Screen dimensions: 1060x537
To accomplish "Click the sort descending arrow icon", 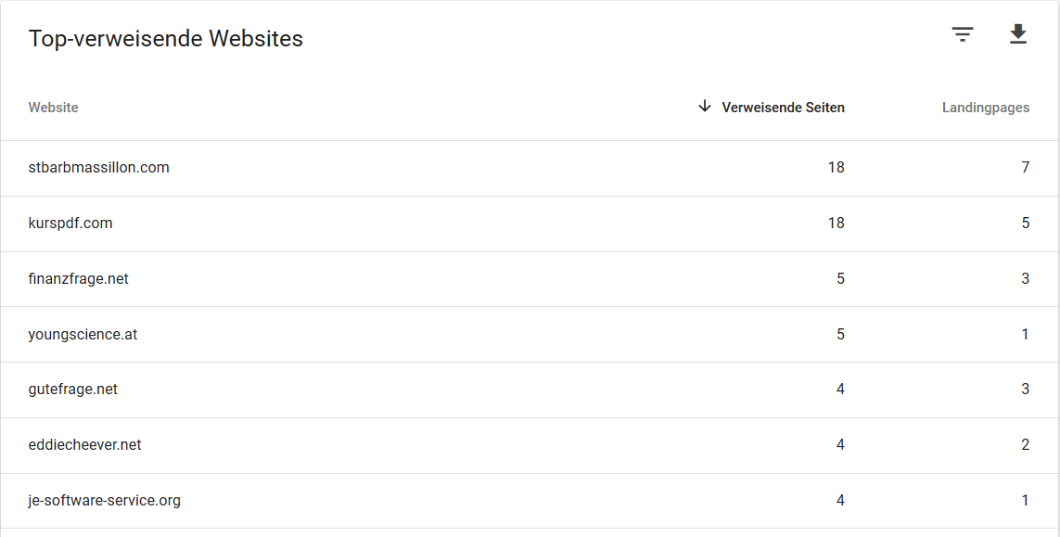I will [x=705, y=106].
